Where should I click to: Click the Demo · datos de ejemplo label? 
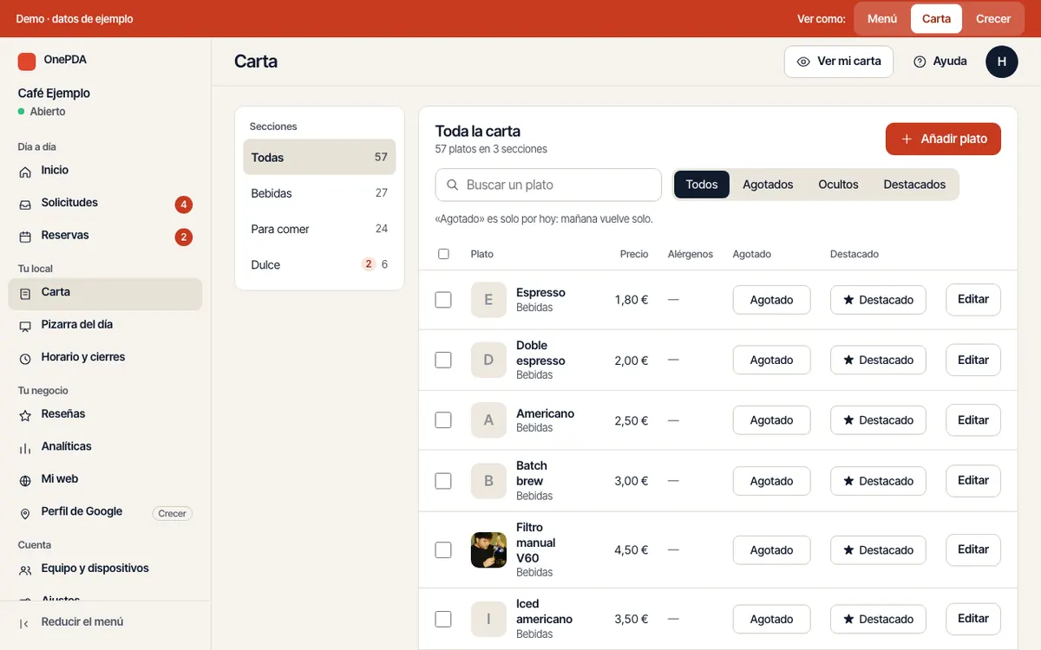click(75, 19)
